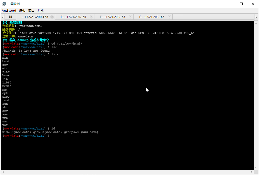Open the grid home tab icon
This screenshot has height=175, width=259.
10,17
